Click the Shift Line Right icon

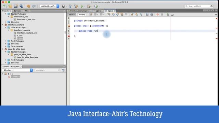[x=152, y=14]
